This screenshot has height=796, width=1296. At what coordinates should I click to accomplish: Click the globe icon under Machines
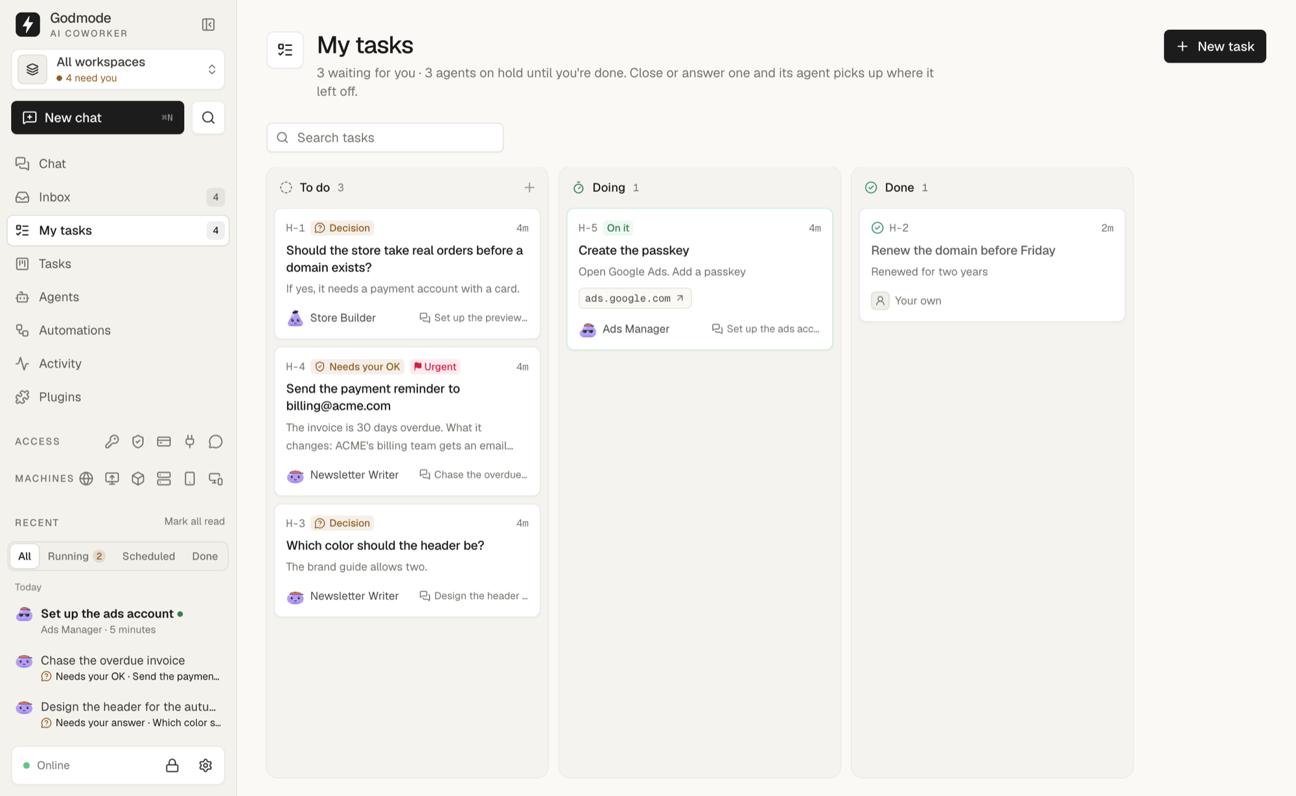[x=86, y=478]
